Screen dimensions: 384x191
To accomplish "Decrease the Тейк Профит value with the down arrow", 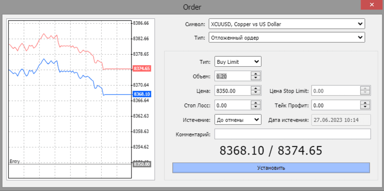I will [365, 107].
